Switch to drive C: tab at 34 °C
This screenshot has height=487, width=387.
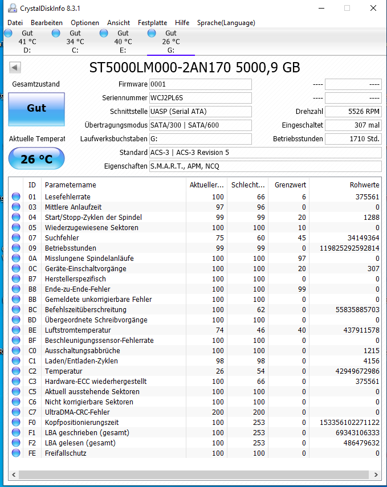(x=75, y=42)
